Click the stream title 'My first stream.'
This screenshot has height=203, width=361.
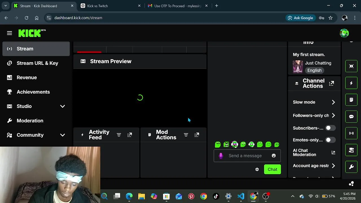(x=309, y=54)
